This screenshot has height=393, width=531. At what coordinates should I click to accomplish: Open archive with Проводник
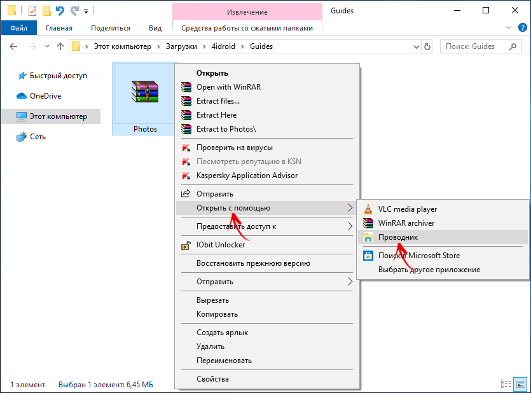(x=397, y=237)
